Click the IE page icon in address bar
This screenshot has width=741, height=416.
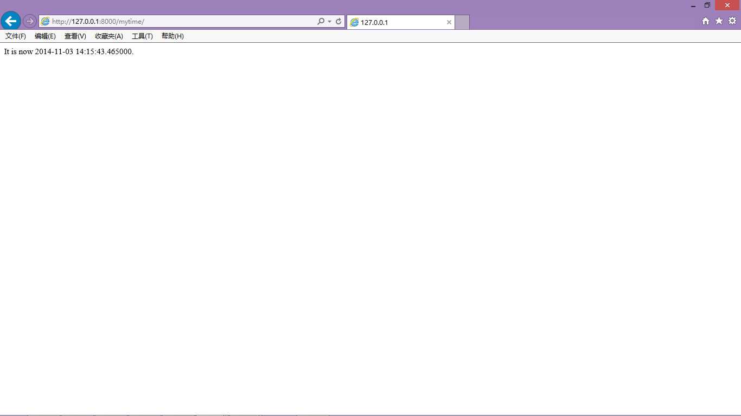46,22
